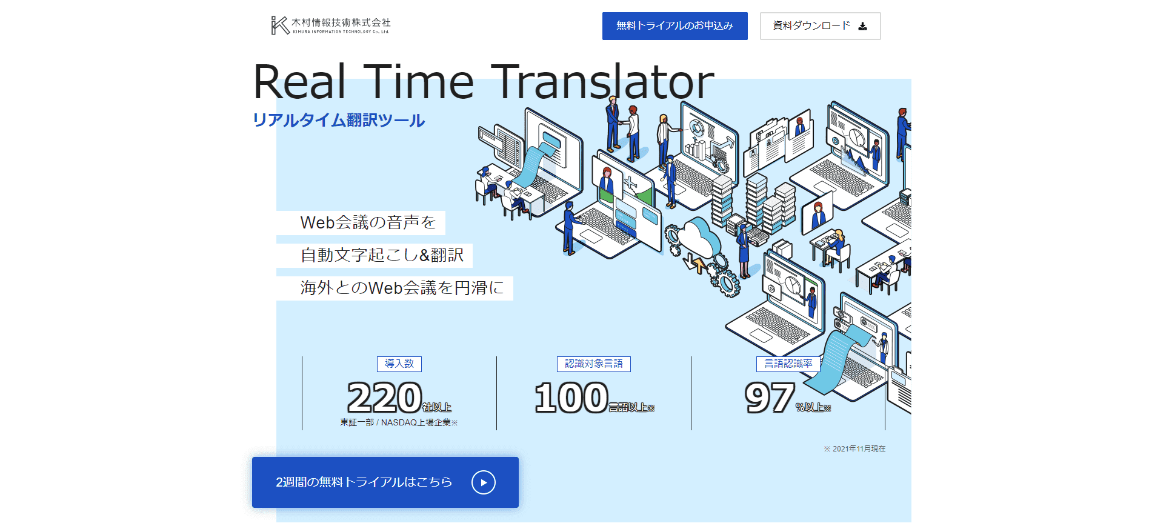Click the 東証一部 / NASDAQ上場企業 note
The height and width of the screenshot is (526, 1149).
pyautogui.click(x=399, y=422)
